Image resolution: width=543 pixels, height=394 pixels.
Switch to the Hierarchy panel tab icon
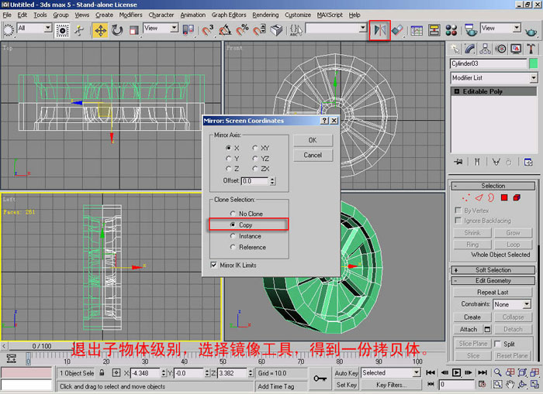[x=485, y=49]
